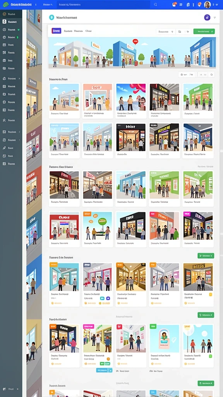Open the sidebar item with the house icon
The width and height of the screenshot is (223, 397).
click(x=11, y=78)
